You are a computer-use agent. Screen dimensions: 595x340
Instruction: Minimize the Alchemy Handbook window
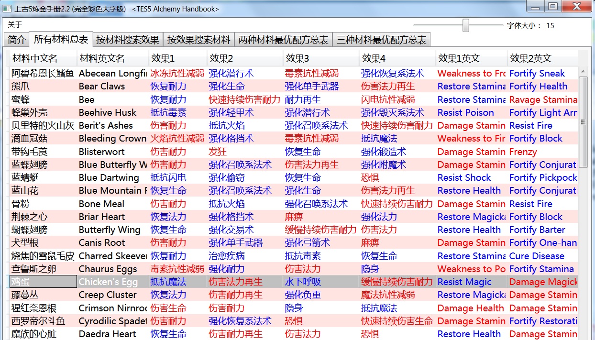tap(536, 7)
